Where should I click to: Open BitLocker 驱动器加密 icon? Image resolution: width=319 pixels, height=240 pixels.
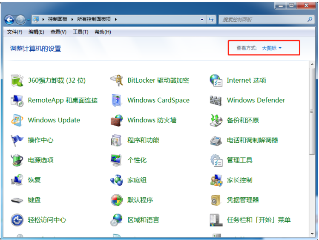click(117, 80)
